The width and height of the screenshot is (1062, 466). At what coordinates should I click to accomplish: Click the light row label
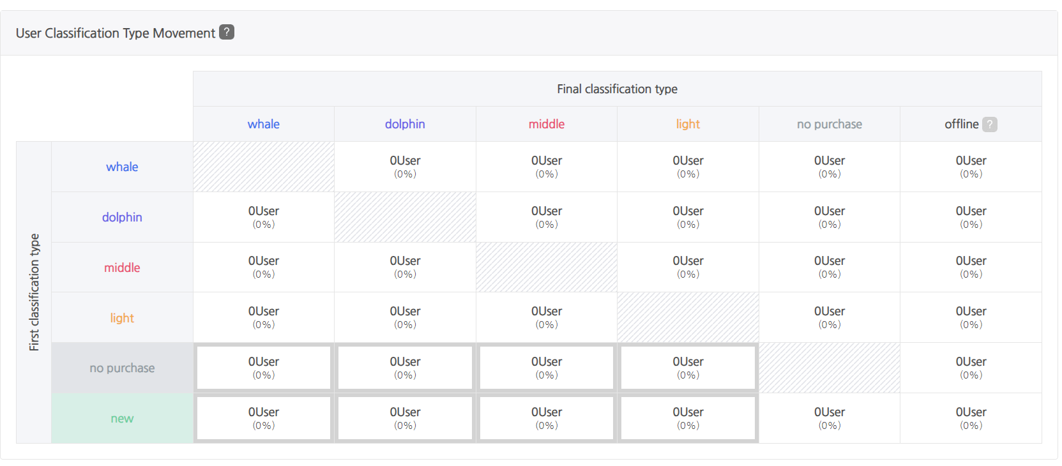pos(122,318)
